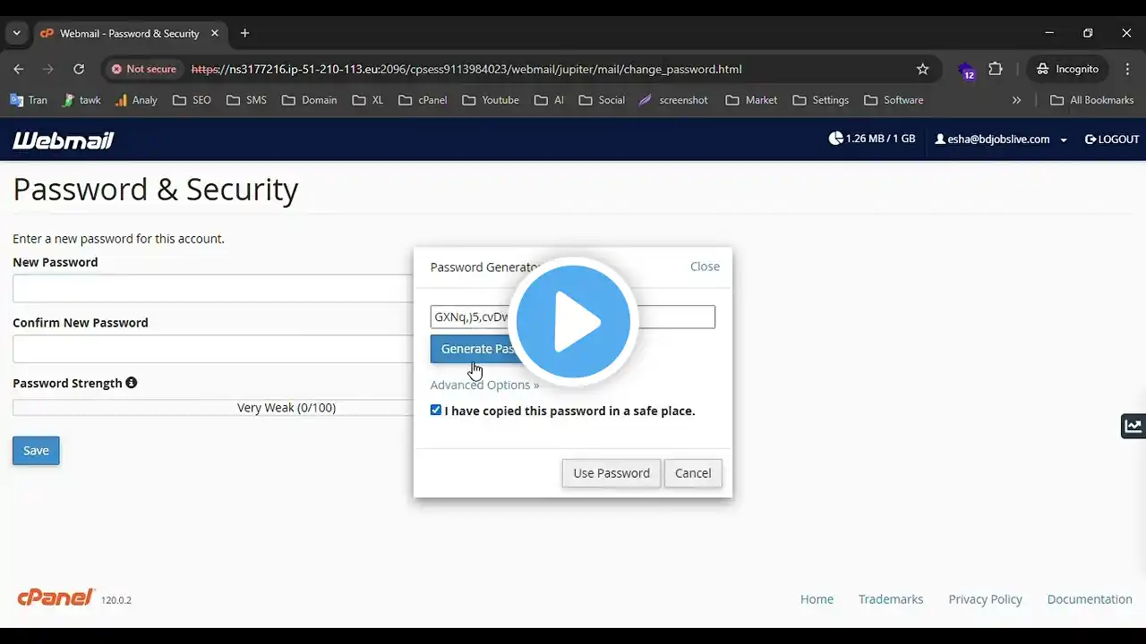Click the address bar URL

click(466, 69)
